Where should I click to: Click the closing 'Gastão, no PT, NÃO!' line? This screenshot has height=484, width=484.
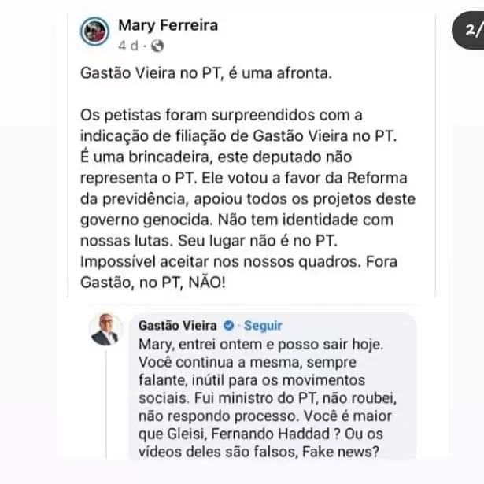(x=153, y=283)
